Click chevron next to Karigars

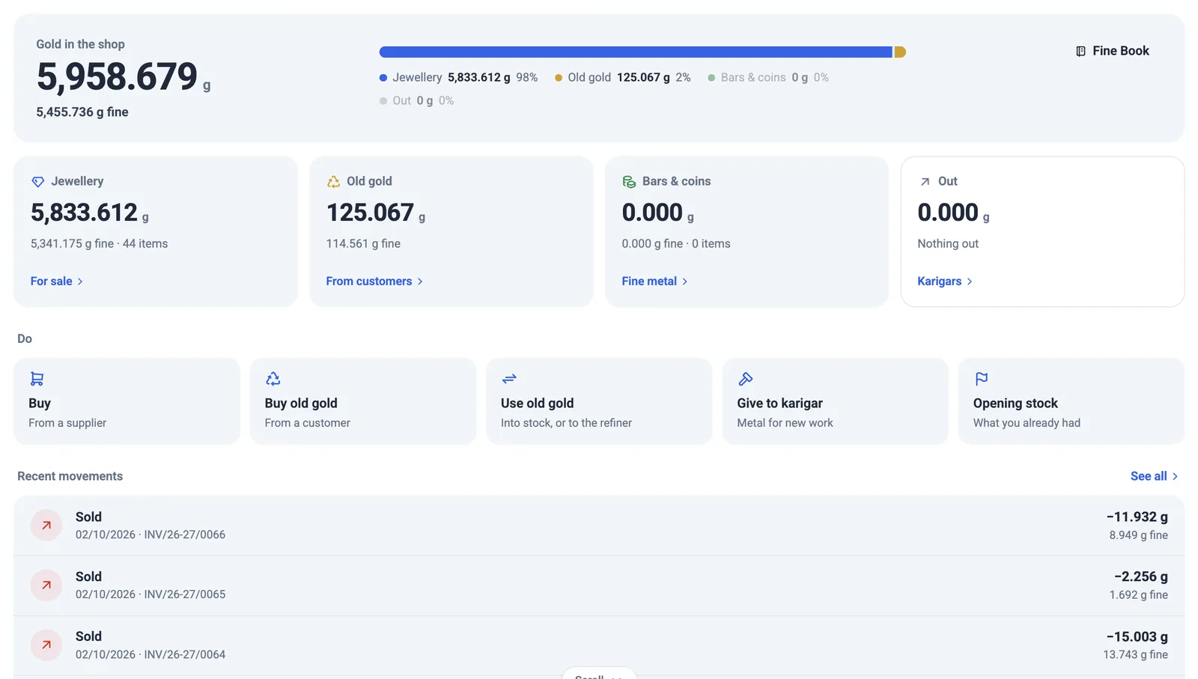point(970,281)
